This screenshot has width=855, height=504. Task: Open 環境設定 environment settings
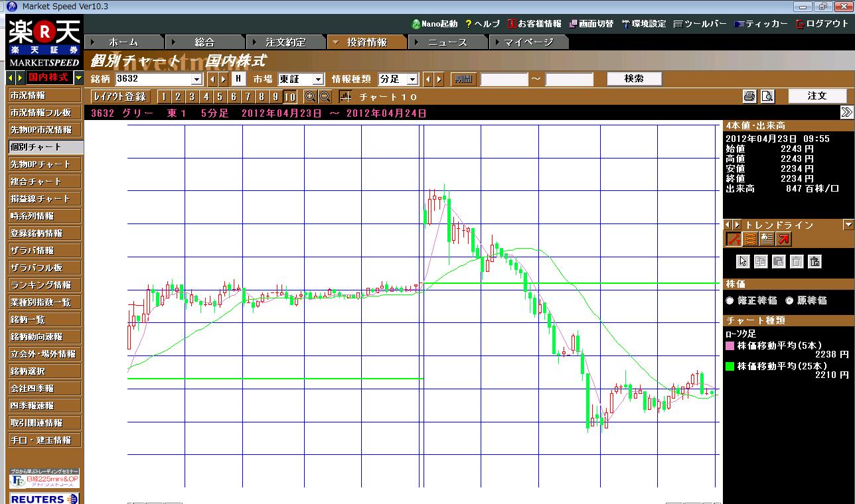[x=644, y=24]
